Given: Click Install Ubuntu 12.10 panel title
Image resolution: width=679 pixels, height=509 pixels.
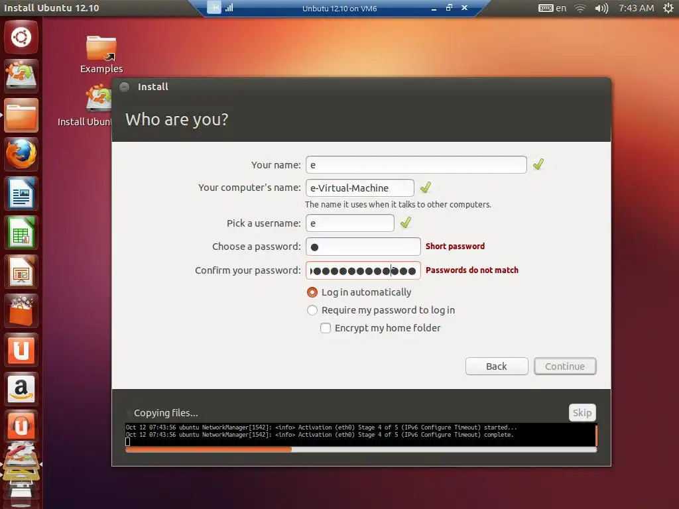Looking at the screenshot, I should pyautogui.click(x=52, y=8).
